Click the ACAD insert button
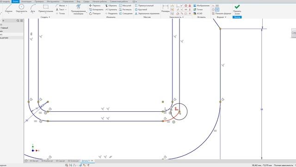Image resolution: width=296 pixels, height=167 pixels. [198, 13]
